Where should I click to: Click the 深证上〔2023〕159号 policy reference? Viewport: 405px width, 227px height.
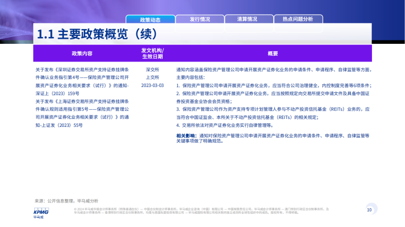coord(58,93)
